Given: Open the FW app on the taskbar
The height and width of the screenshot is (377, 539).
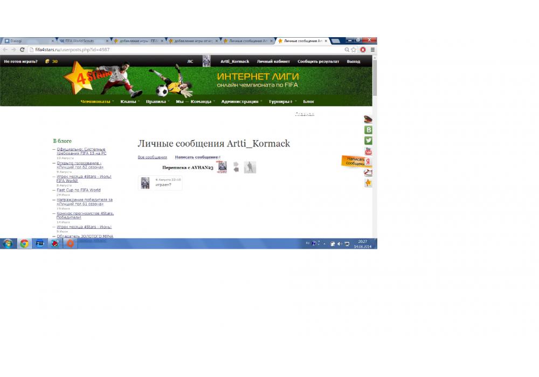Looking at the screenshot, I should [39, 244].
